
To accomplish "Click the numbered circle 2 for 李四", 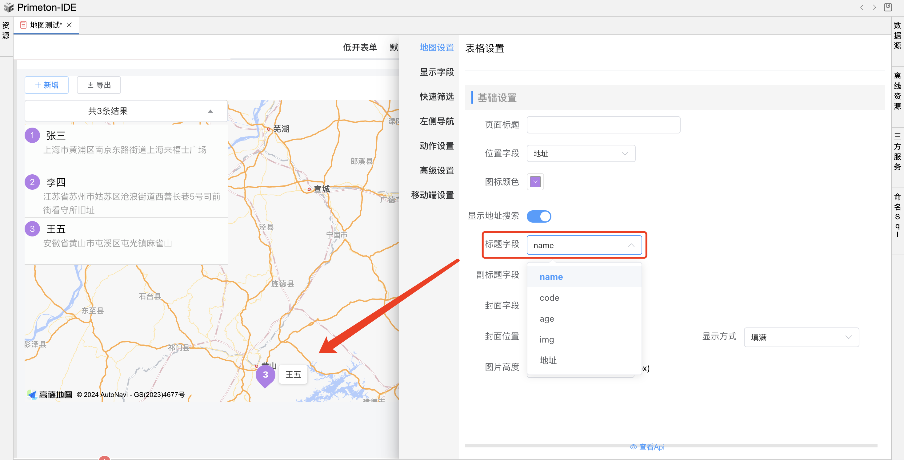I will (x=32, y=182).
